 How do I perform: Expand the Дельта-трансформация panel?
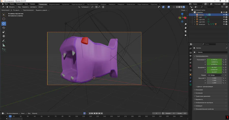(x=196, y=87)
